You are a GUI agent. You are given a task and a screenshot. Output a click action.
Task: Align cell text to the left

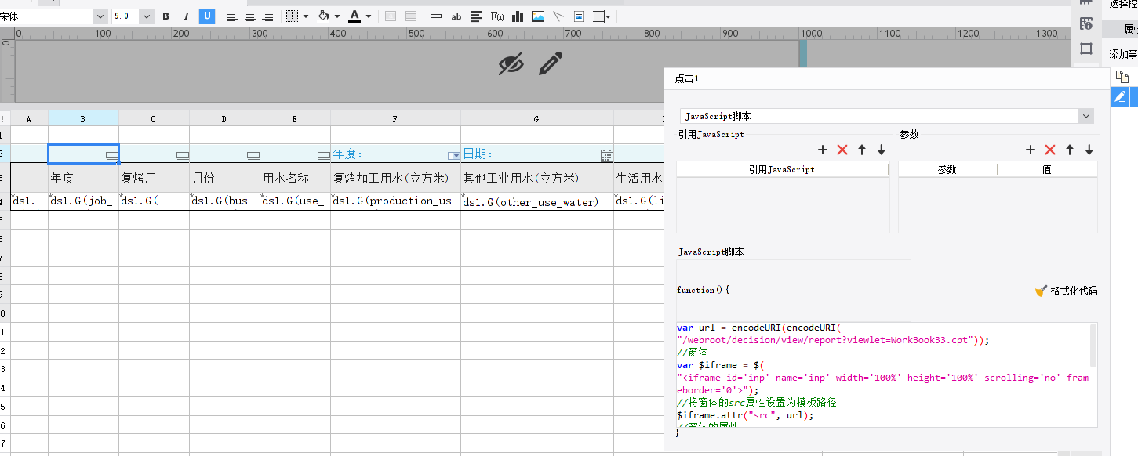pyautogui.click(x=233, y=16)
